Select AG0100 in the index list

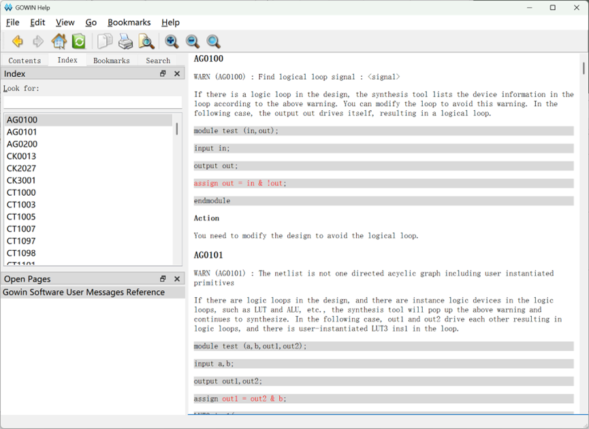(89, 120)
